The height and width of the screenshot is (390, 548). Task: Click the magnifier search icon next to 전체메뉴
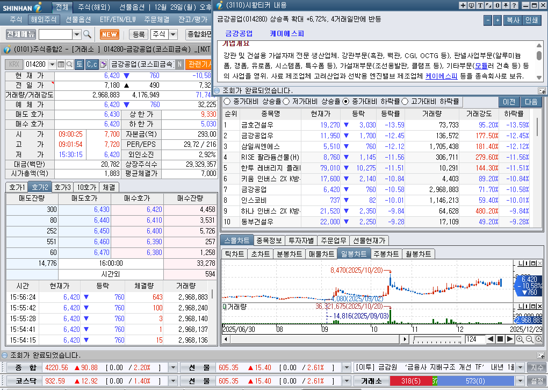tap(87, 34)
